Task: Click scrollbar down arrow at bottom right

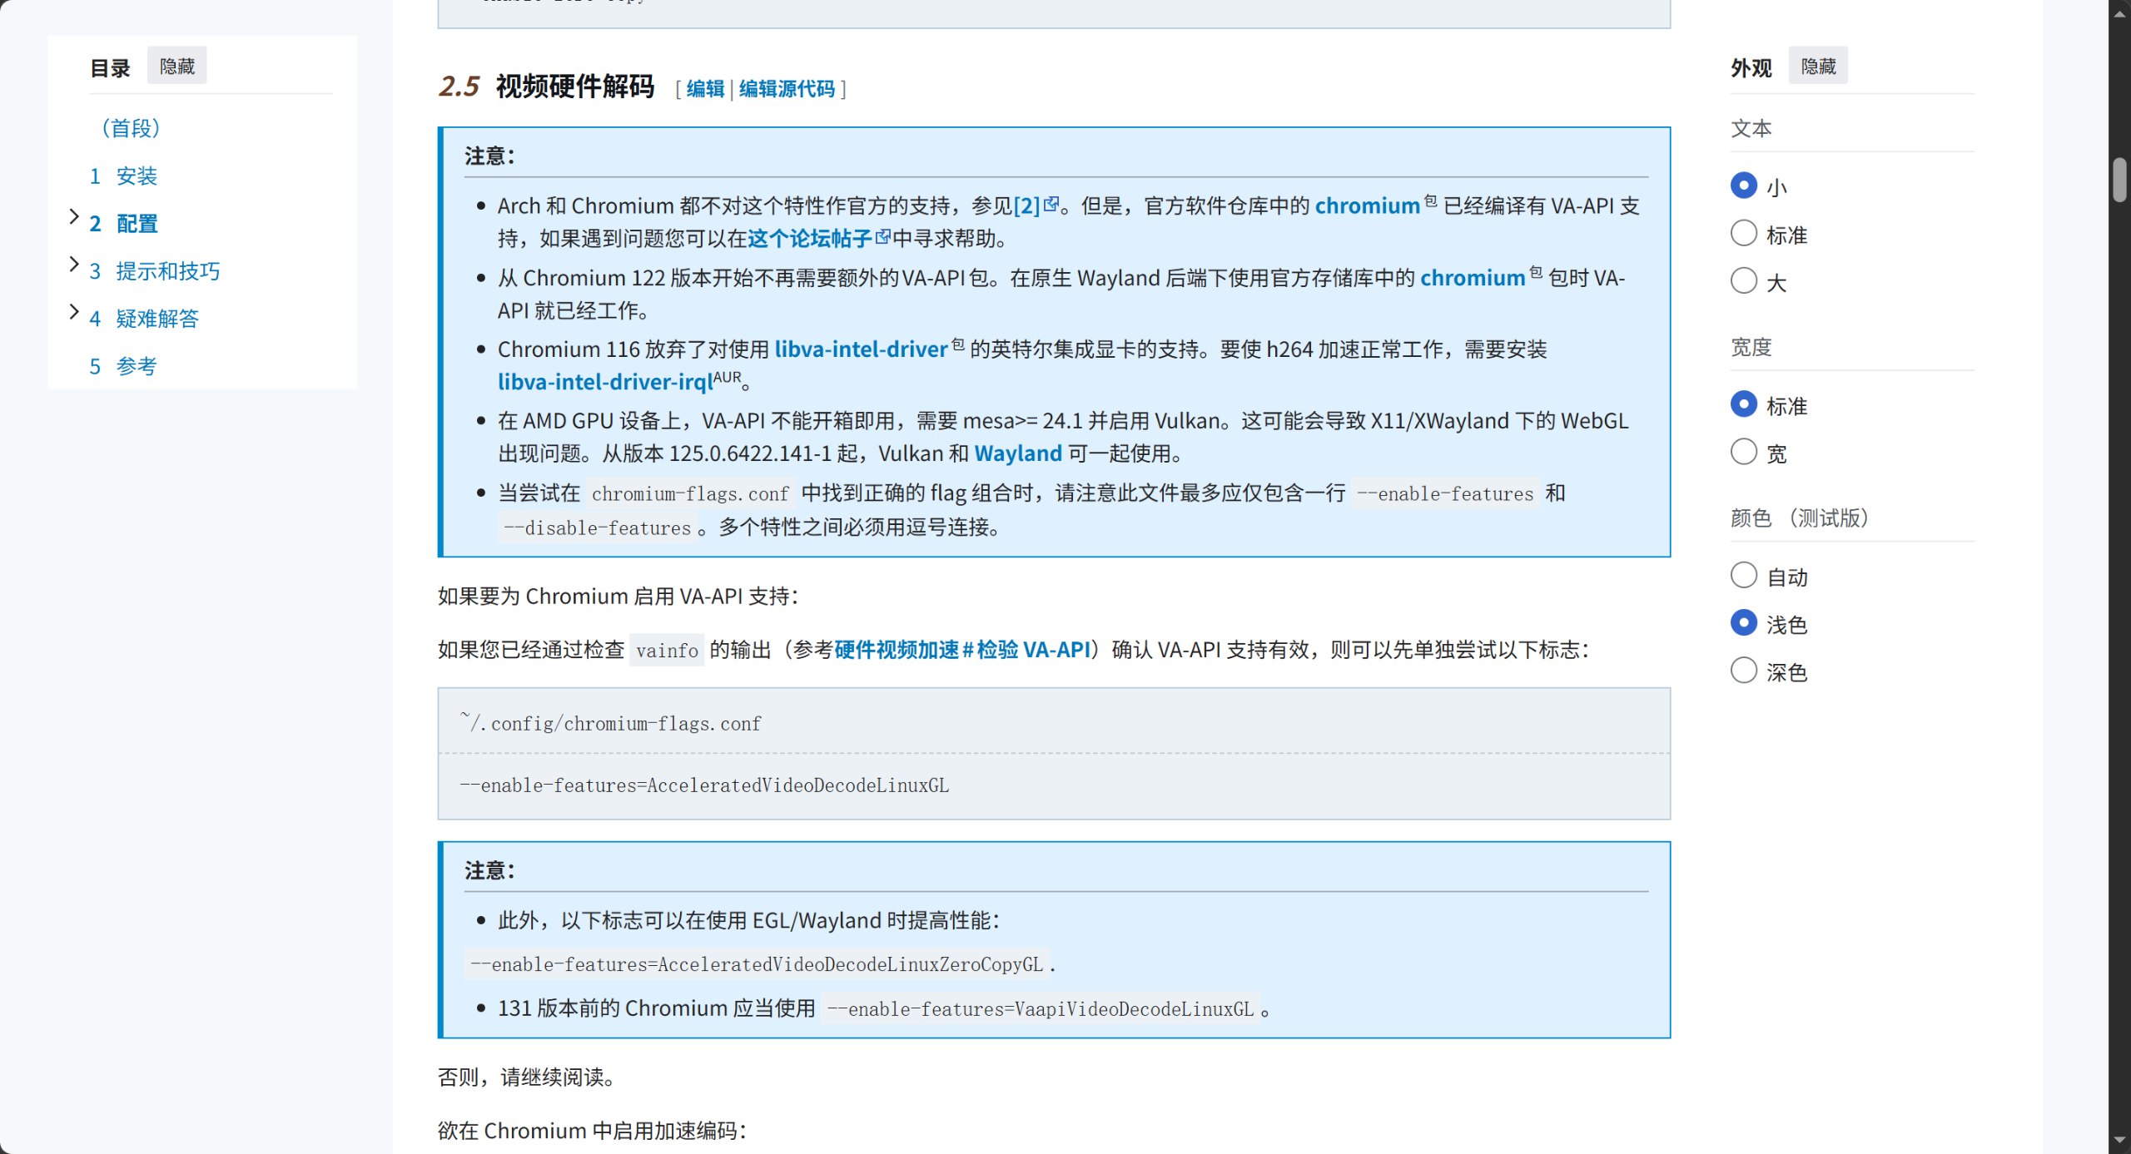Action: pyautogui.click(x=2119, y=1141)
